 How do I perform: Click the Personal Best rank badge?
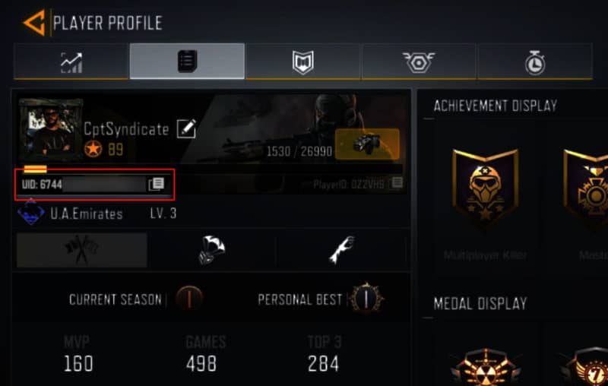tap(366, 298)
